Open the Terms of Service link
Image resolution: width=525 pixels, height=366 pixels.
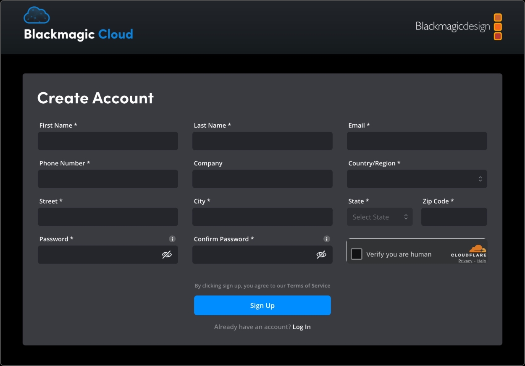[309, 285]
